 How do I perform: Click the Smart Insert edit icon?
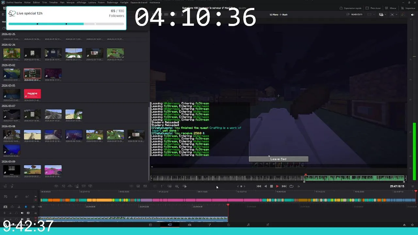pos(56,186)
